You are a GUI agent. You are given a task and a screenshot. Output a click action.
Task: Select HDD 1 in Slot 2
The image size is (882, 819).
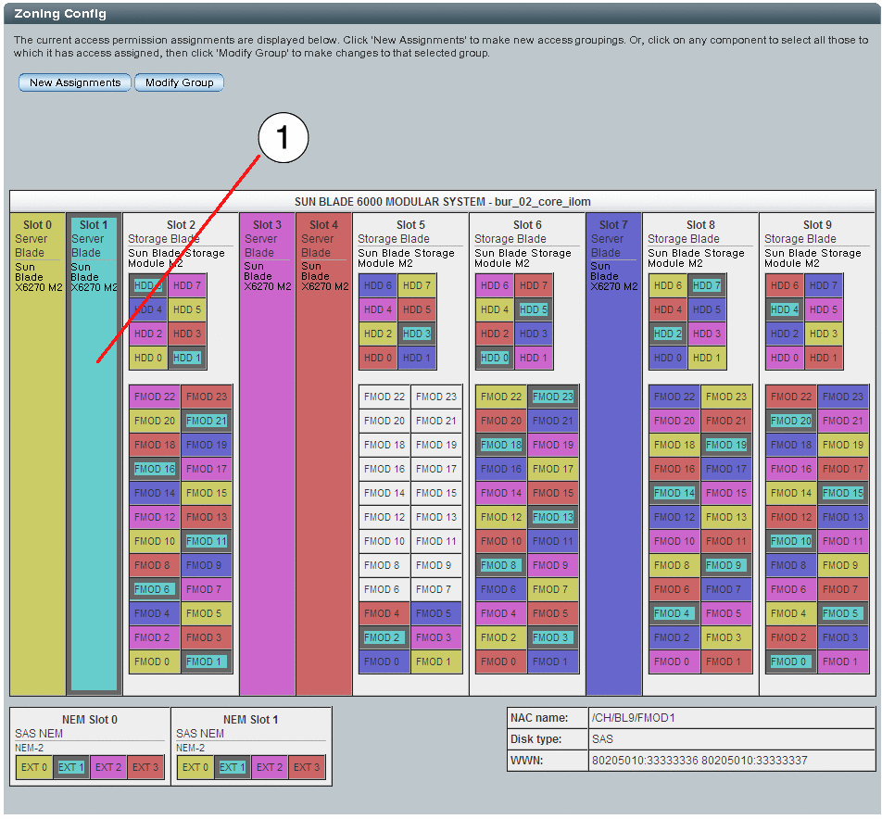(187, 358)
